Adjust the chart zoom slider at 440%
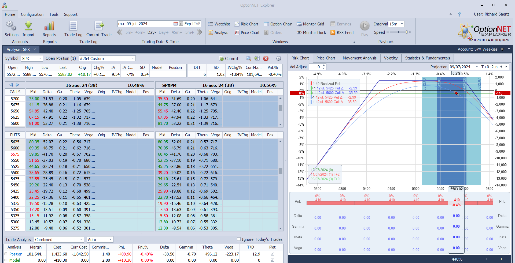This screenshot has height=263, width=515. click(486, 259)
